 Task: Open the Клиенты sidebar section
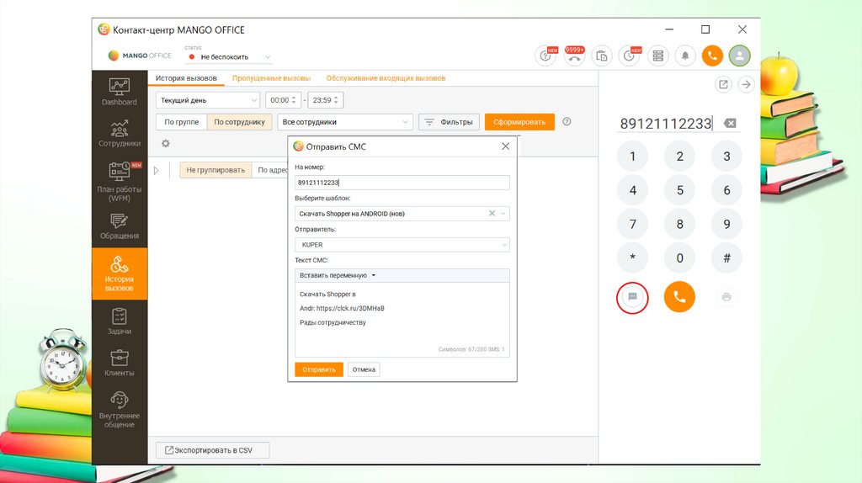pos(120,364)
